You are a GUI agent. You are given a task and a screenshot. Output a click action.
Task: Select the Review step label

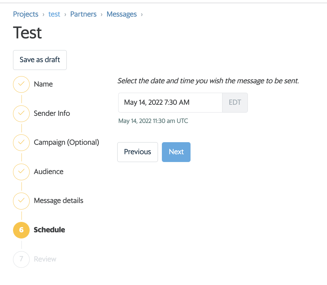45,259
